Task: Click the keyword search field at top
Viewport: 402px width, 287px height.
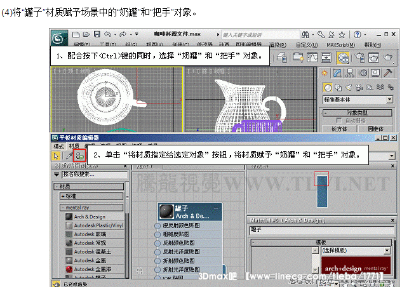Action: [260, 34]
